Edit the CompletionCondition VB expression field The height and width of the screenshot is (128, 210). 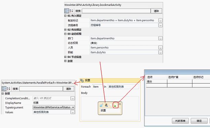pos(52,98)
